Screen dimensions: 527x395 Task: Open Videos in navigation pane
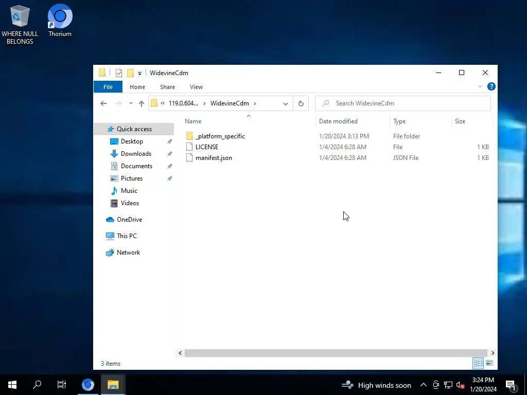click(x=130, y=203)
